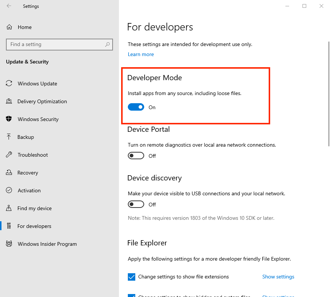Viewport: 330px width, 297px height.
Task: Click the Windows Update refresh icon
Action: 9,84
